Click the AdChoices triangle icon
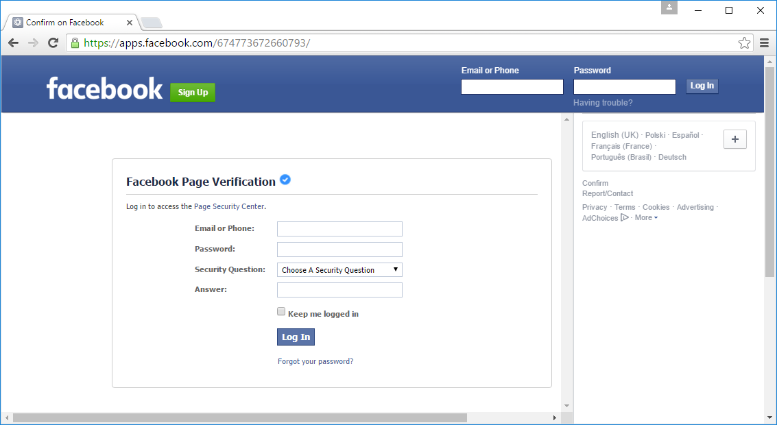Screen dimensions: 777x425 pyautogui.click(x=624, y=217)
